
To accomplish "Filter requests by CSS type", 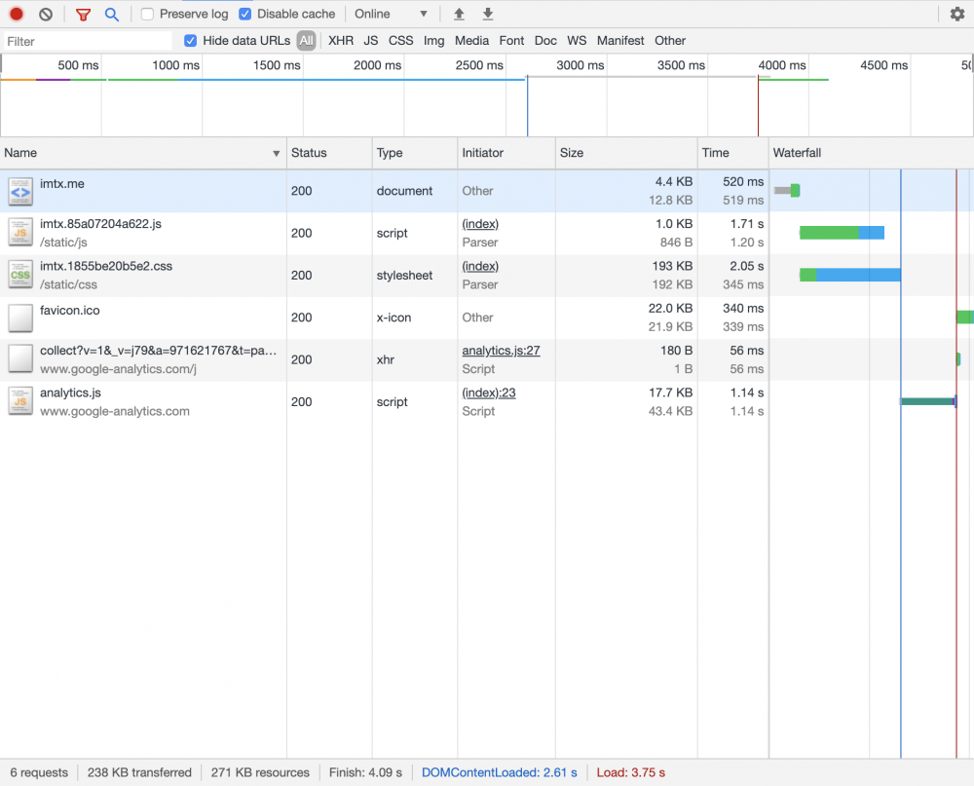I will coord(400,41).
